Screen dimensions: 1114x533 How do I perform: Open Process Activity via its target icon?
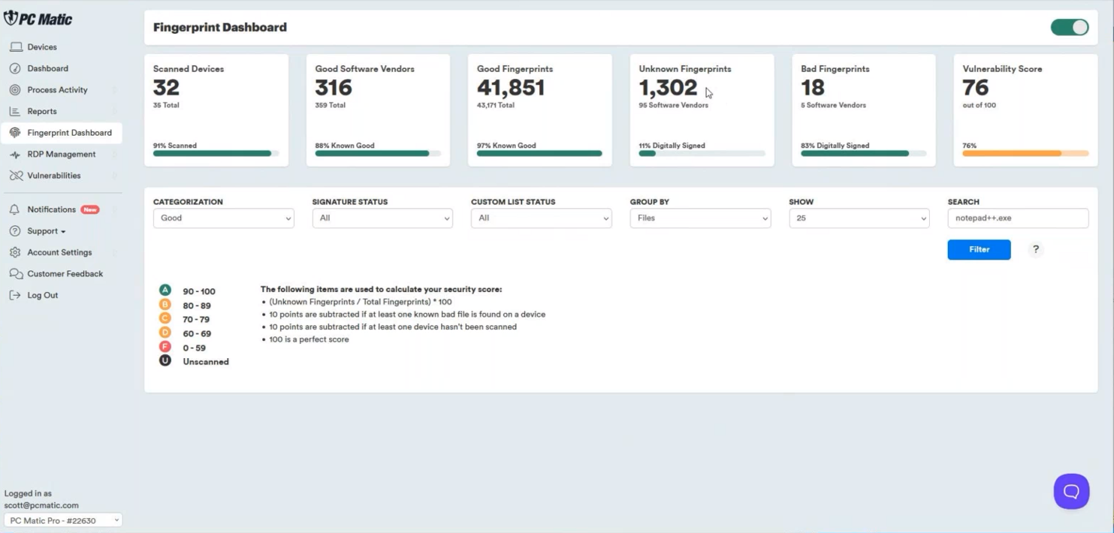coord(15,90)
